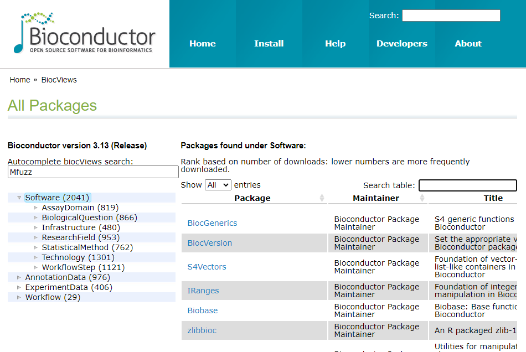Image resolution: width=526 pixels, height=352 pixels.
Task: Select BiologicalQuestion (866) tree item
Action: [90, 218]
